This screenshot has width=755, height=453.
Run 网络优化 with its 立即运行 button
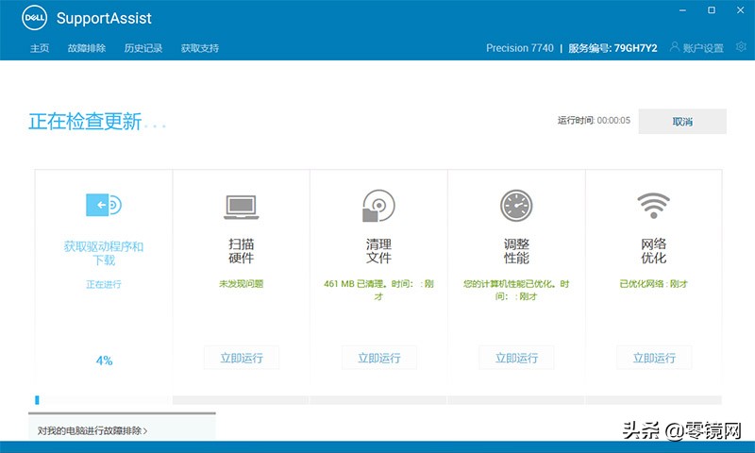coord(654,358)
